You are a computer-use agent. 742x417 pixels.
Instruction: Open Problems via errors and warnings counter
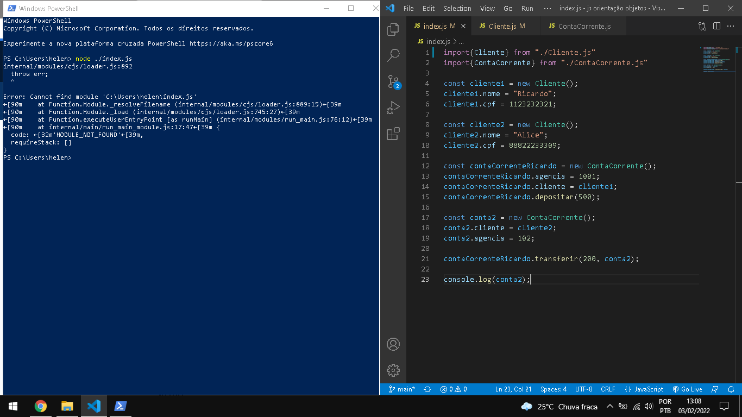454,389
